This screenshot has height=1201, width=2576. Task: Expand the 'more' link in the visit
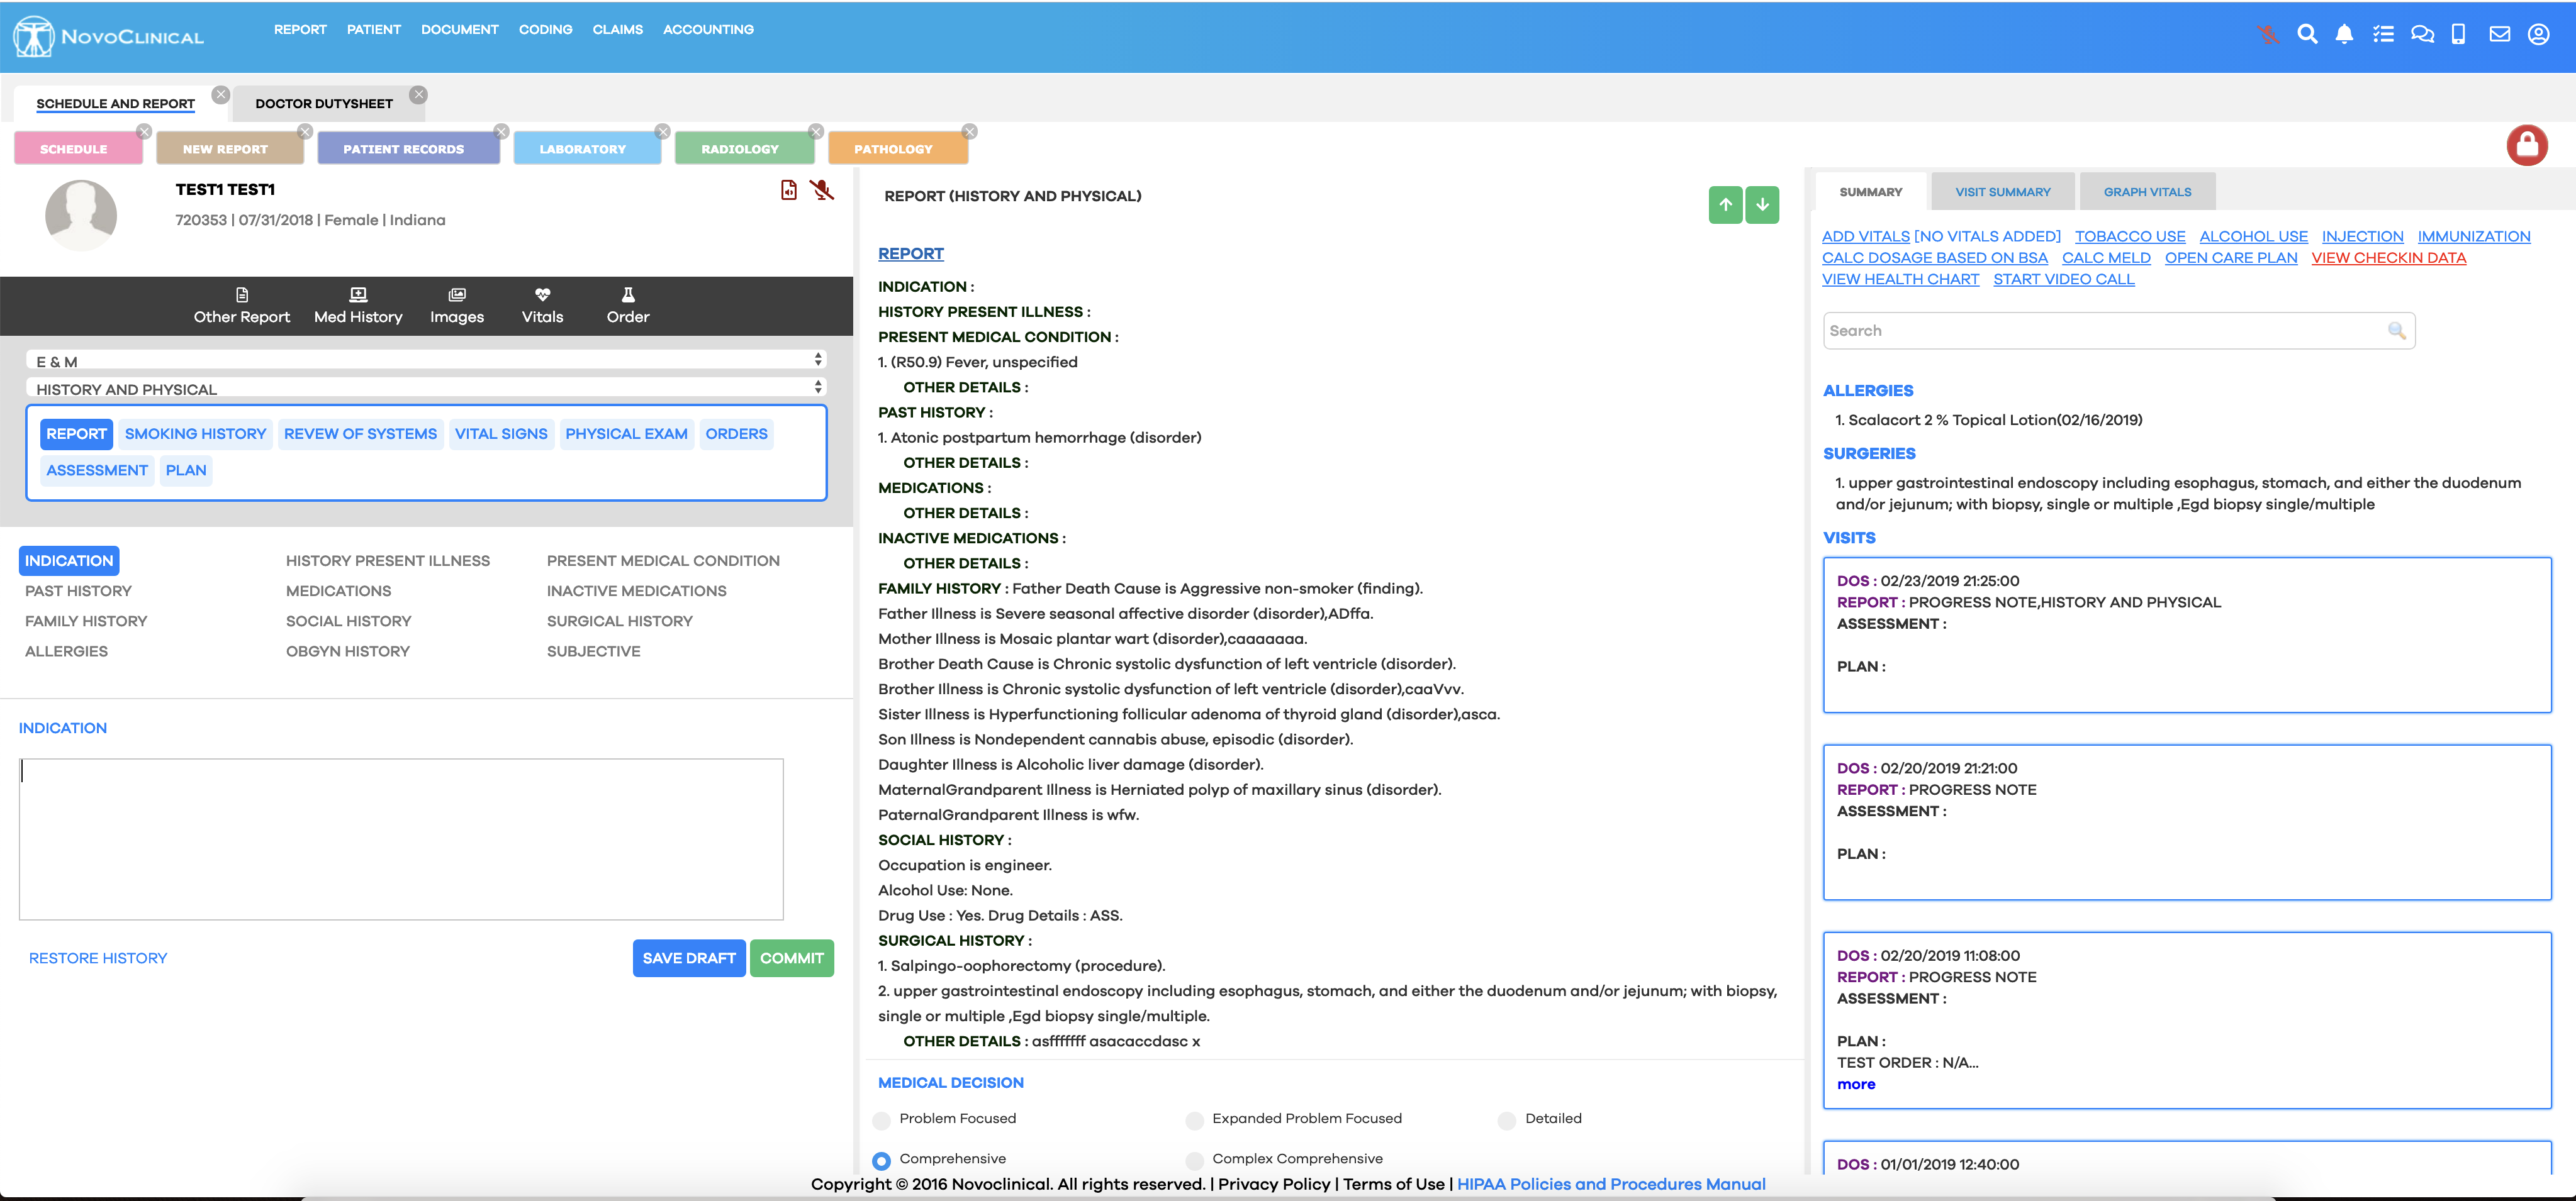[1856, 1084]
